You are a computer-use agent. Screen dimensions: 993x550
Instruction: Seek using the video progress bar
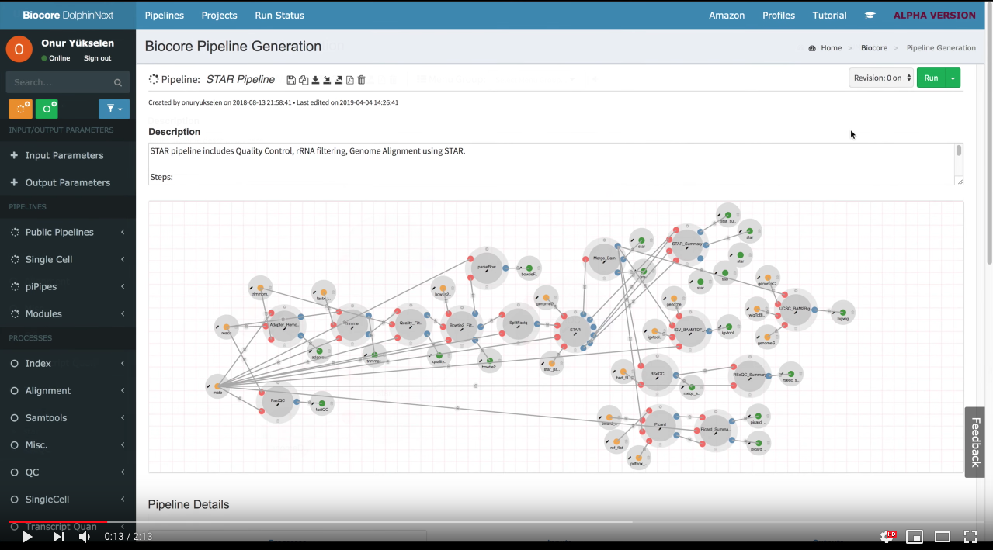pos(496,522)
